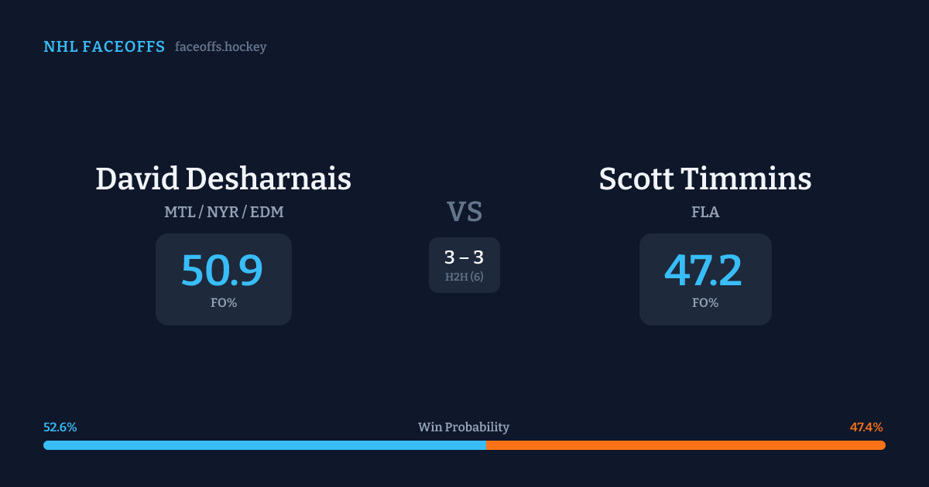Click the H2H (6) label
The image size is (929, 487).
tap(464, 277)
